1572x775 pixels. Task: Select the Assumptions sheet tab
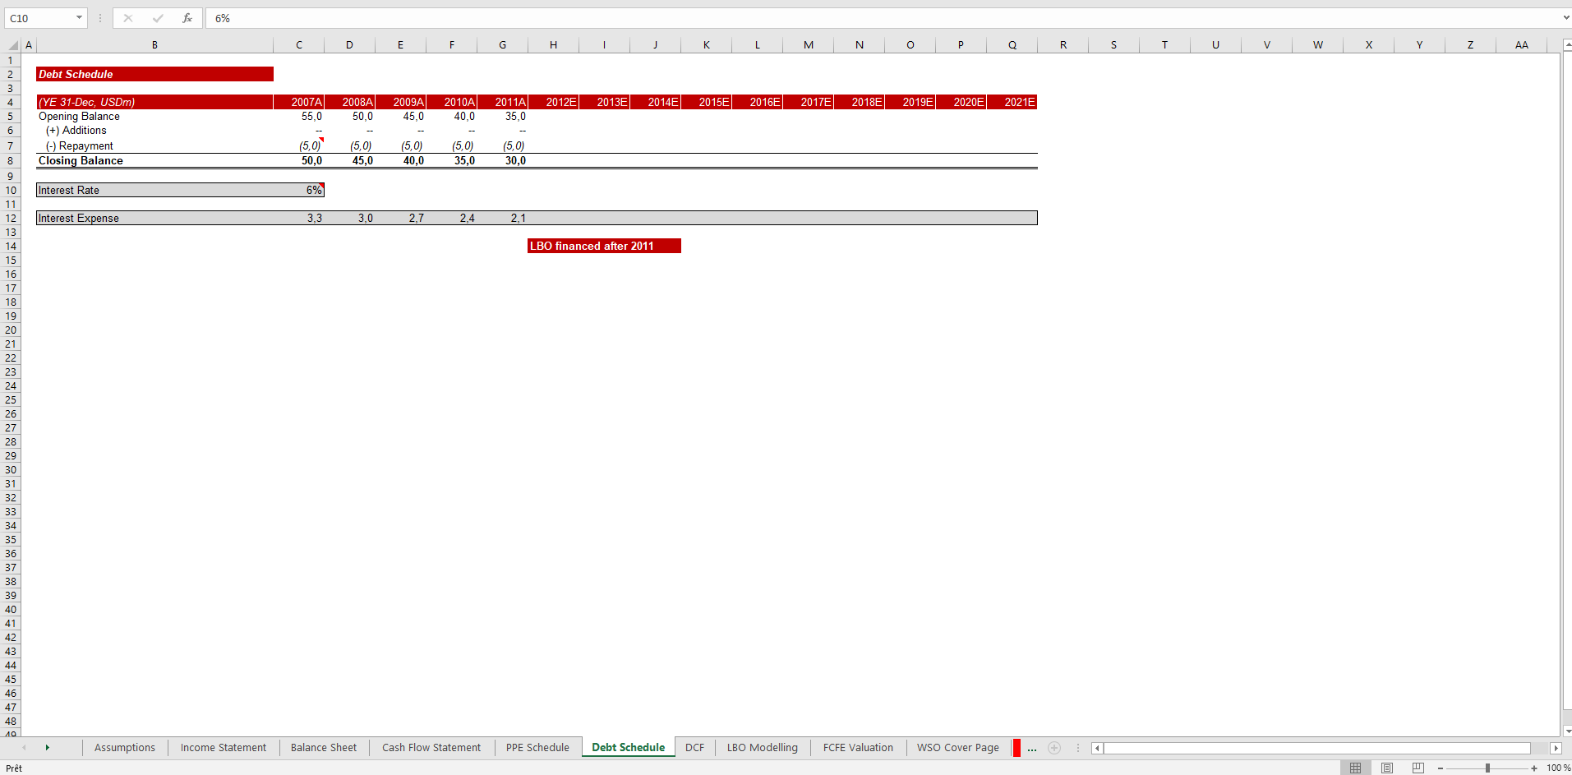[124, 748]
